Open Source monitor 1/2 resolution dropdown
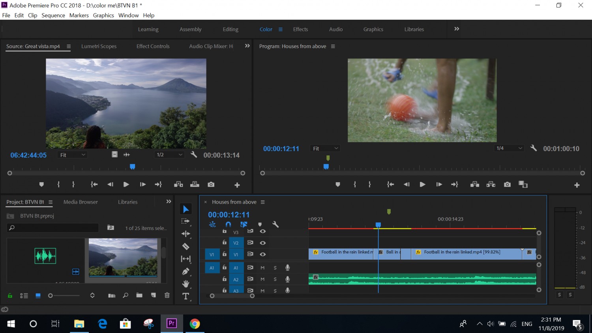 pos(169,155)
